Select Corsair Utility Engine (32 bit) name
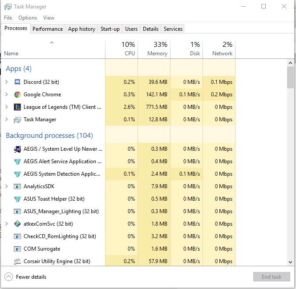 point(57,261)
